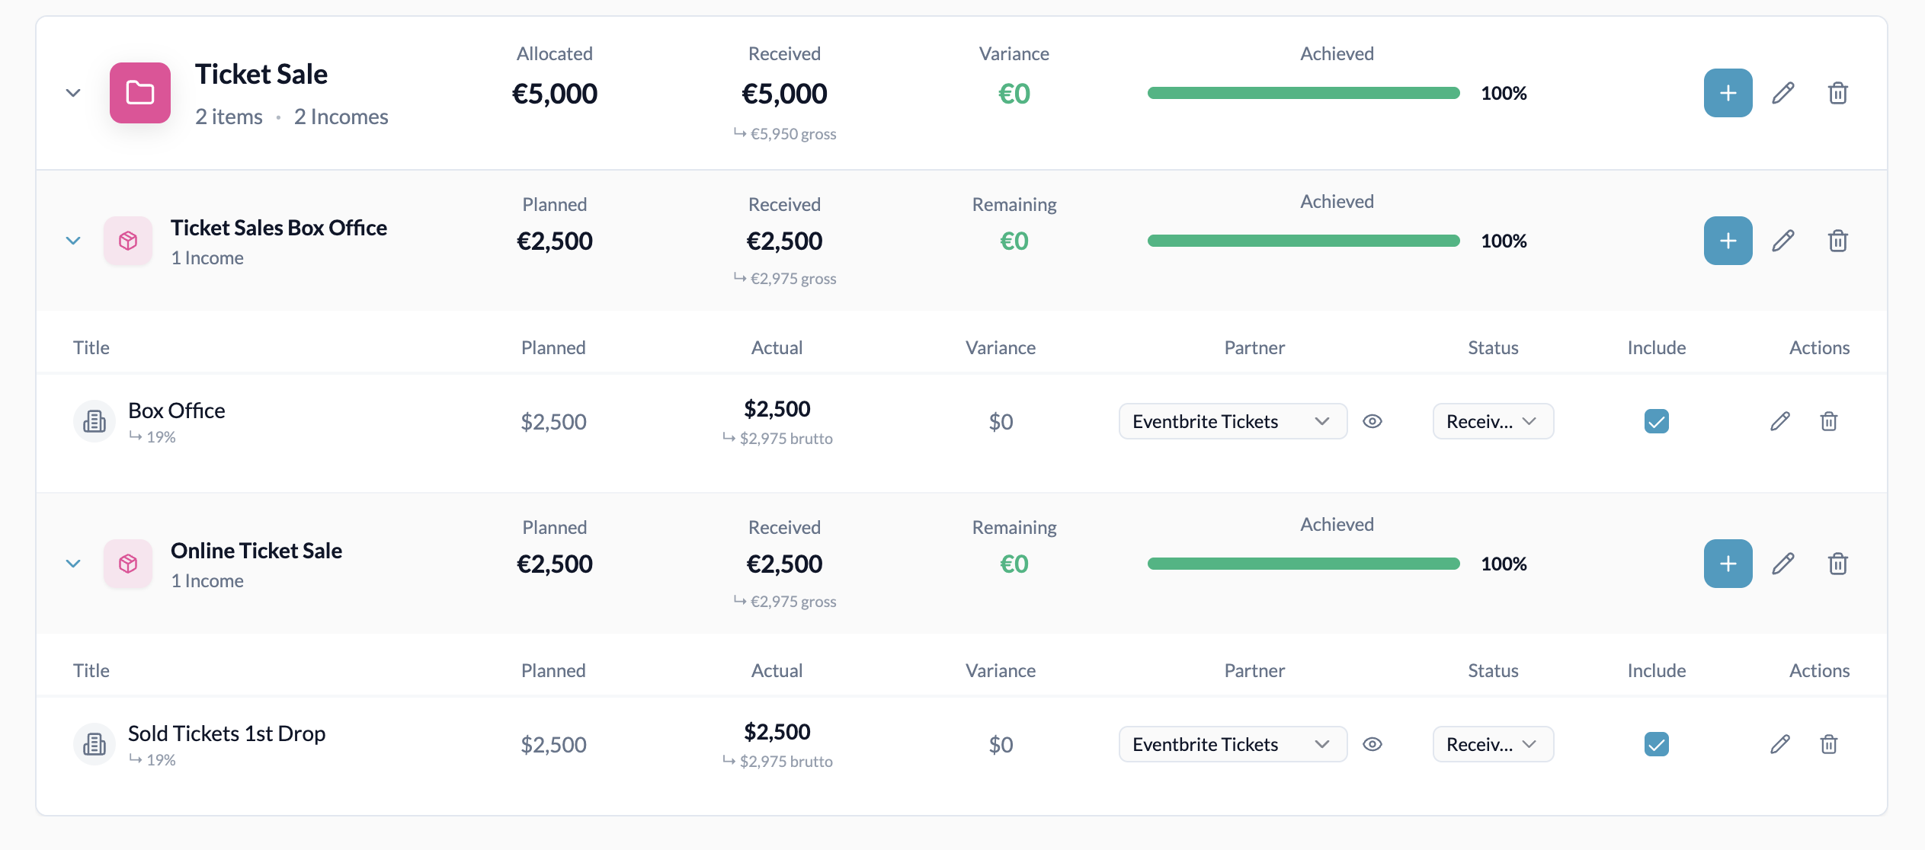Click the Achieved progress bar for Ticket Sale
The height and width of the screenshot is (850, 1925).
(x=1303, y=92)
